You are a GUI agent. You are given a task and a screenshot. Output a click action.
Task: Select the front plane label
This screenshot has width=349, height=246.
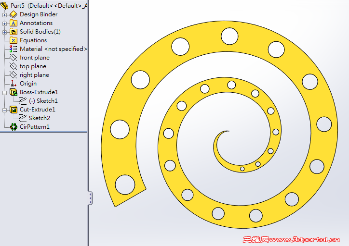[x=35, y=58]
